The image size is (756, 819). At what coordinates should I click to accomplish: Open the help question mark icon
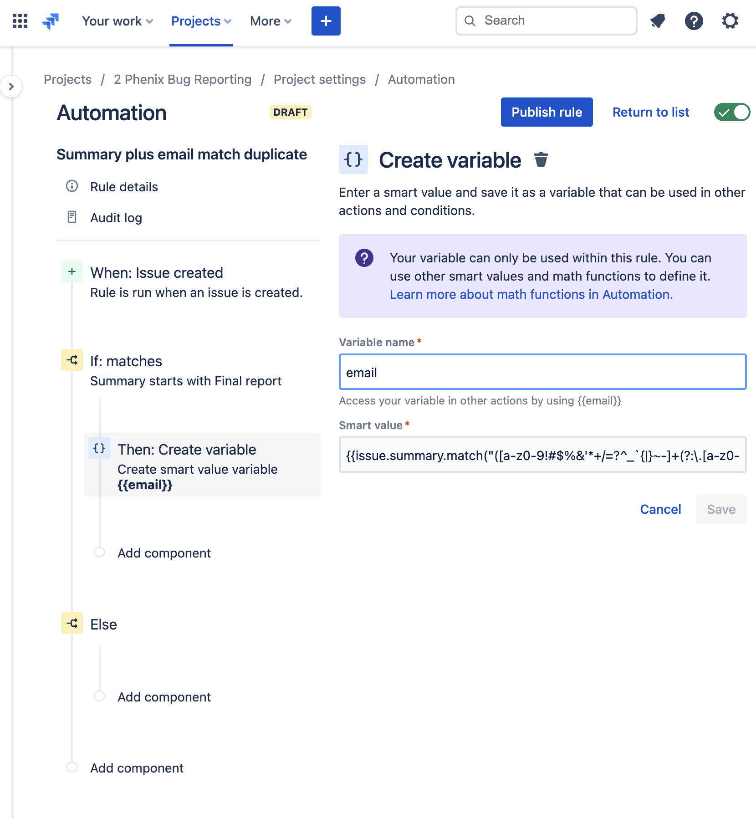click(x=694, y=21)
